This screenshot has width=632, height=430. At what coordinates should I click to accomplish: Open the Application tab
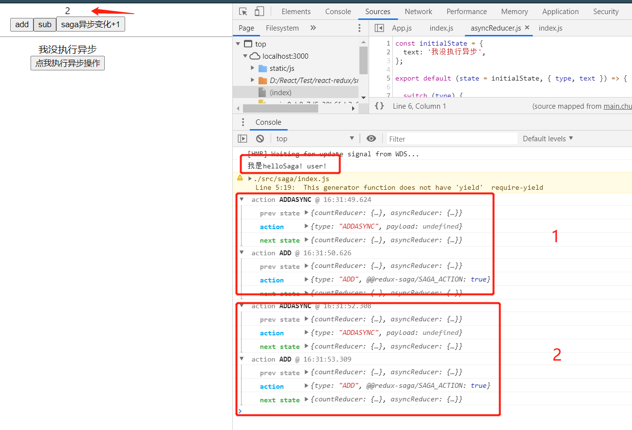560,12
